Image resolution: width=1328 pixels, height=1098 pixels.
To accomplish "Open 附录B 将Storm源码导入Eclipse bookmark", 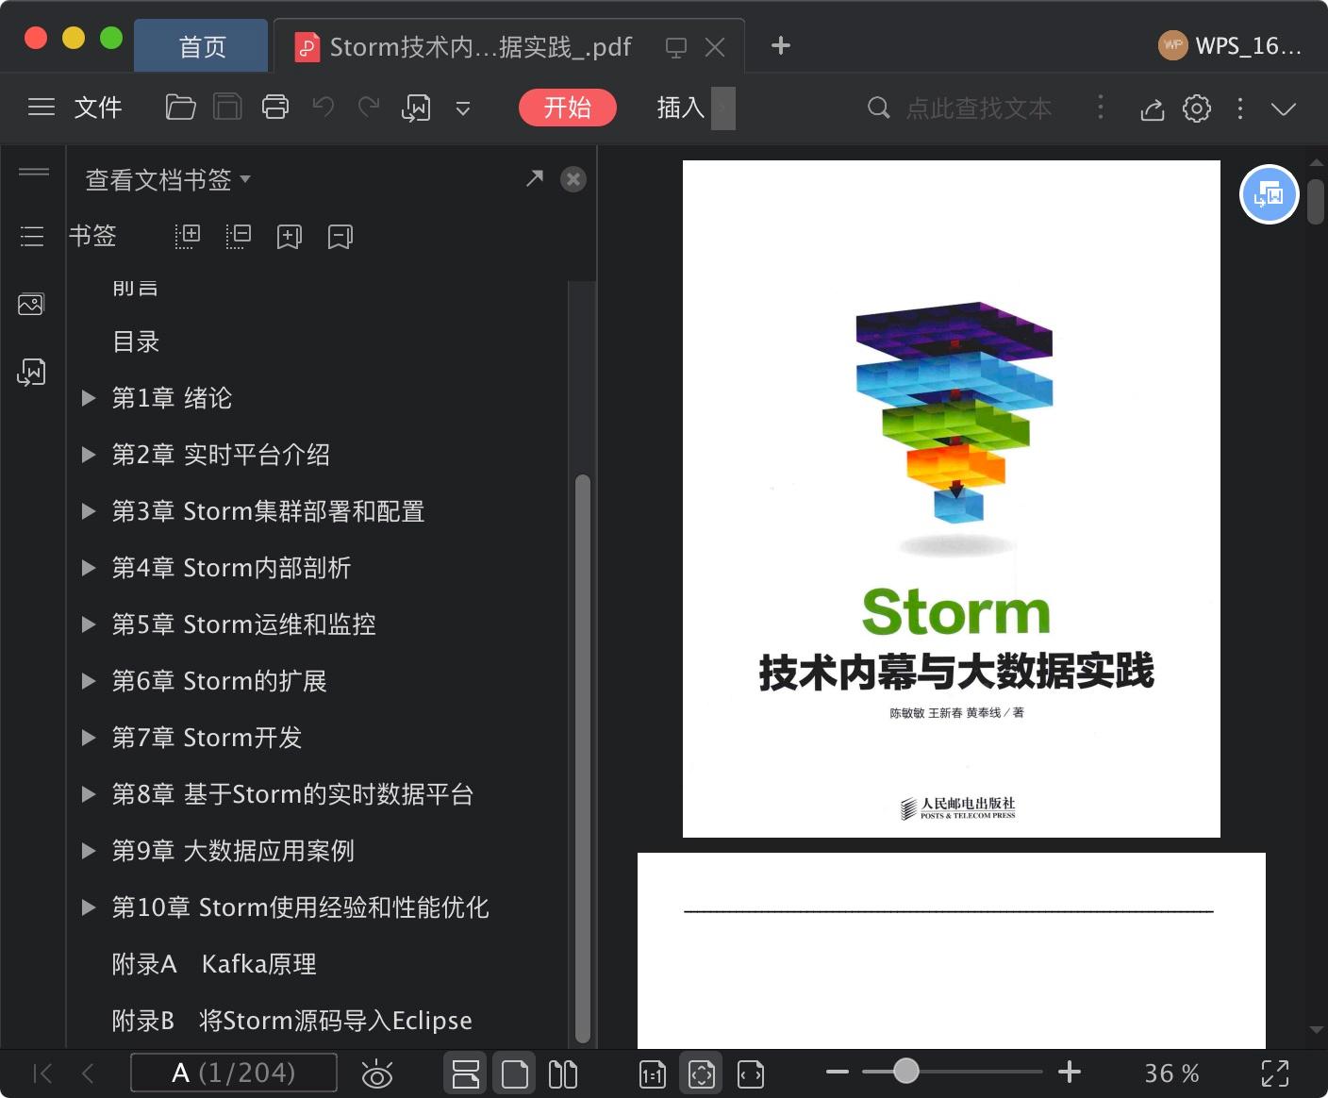I will pos(291,1021).
